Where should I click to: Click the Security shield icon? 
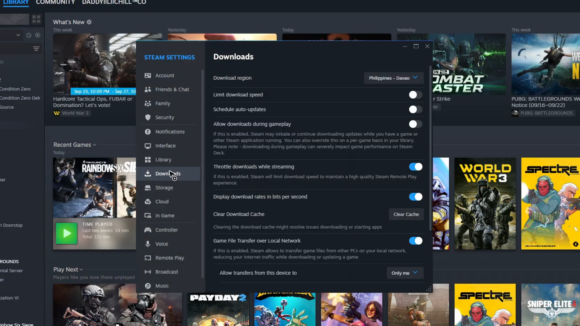click(x=148, y=117)
